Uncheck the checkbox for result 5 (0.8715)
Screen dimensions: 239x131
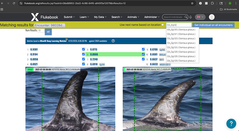point(83,49)
